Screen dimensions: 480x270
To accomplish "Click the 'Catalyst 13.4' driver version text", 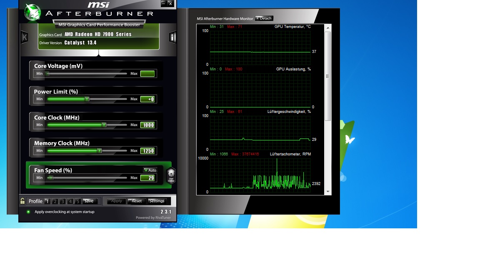I will point(80,42).
